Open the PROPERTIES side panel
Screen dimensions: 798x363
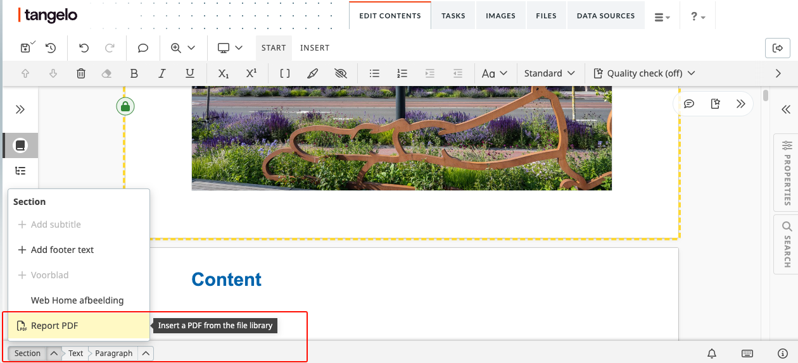[787, 172]
